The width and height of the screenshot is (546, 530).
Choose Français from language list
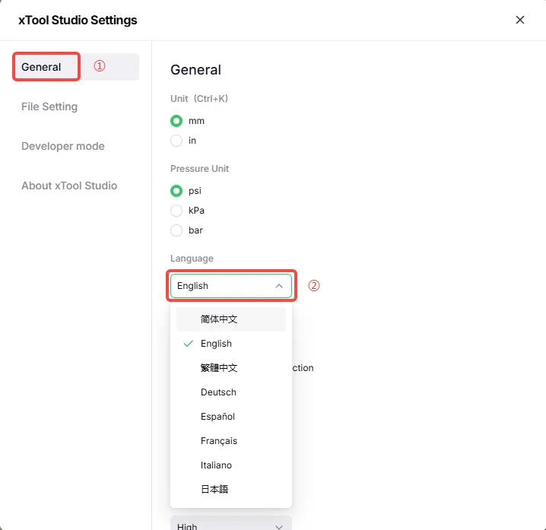(x=231, y=441)
